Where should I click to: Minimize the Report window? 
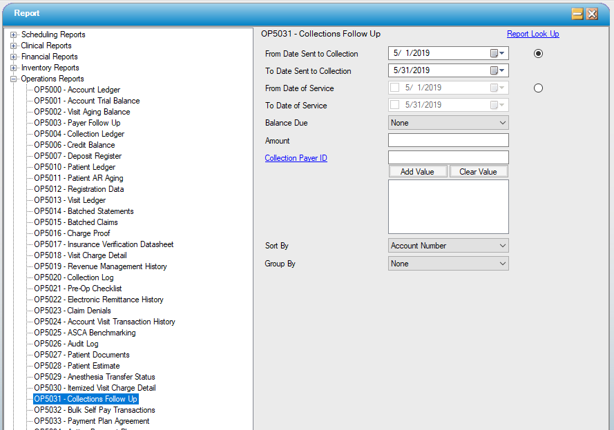(577, 14)
